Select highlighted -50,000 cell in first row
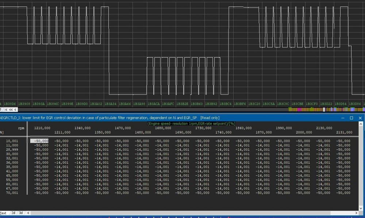 (39, 141)
